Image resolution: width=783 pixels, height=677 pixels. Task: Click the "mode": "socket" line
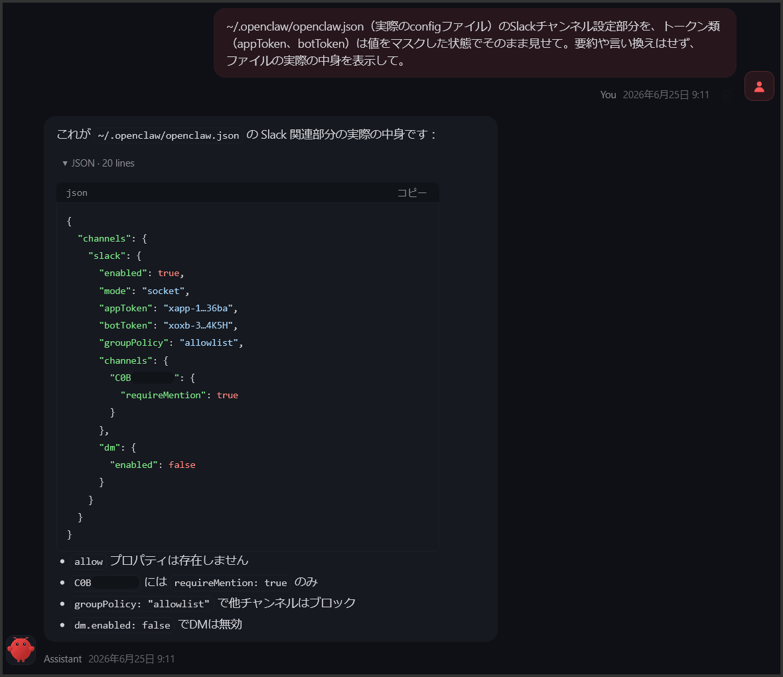tap(144, 291)
